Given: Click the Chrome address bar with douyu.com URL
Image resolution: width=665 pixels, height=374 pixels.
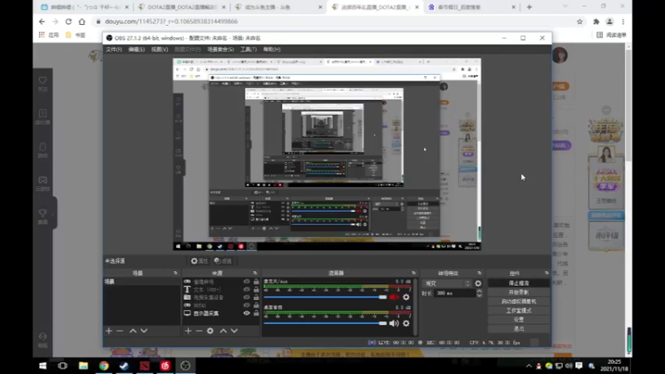Looking at the screenshot, I should pos(331,22).
